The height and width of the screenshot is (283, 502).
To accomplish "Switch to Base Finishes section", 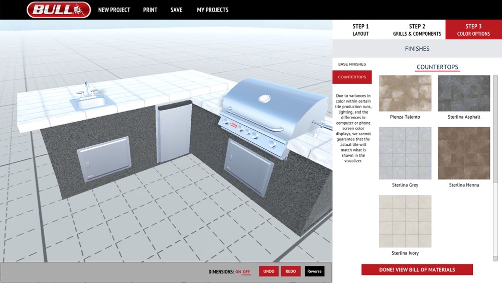I will pyautogui.click(x=352, y=64).
